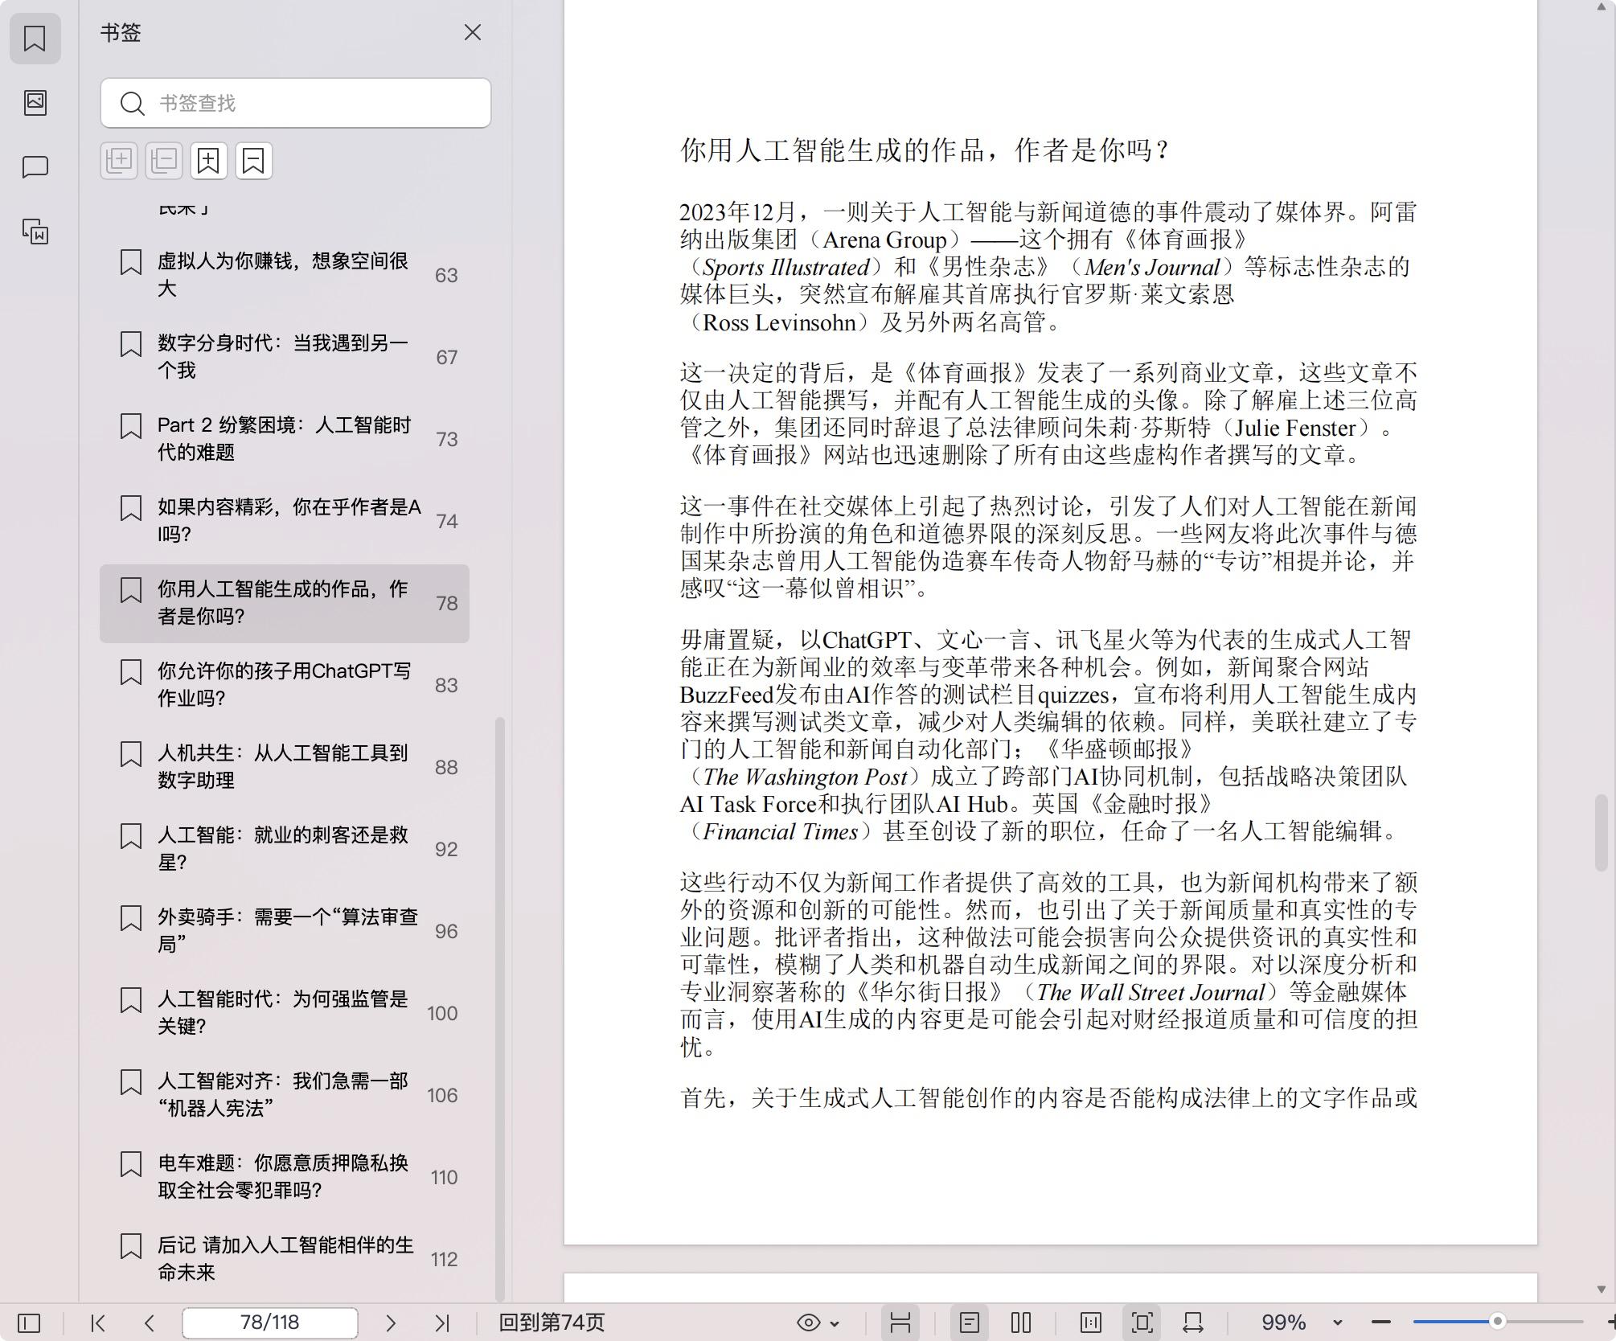Select single page view

click(970, 1323)
